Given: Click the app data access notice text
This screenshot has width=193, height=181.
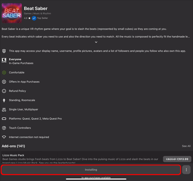Looking at the screenshot, I should click(x=97, y=51).
